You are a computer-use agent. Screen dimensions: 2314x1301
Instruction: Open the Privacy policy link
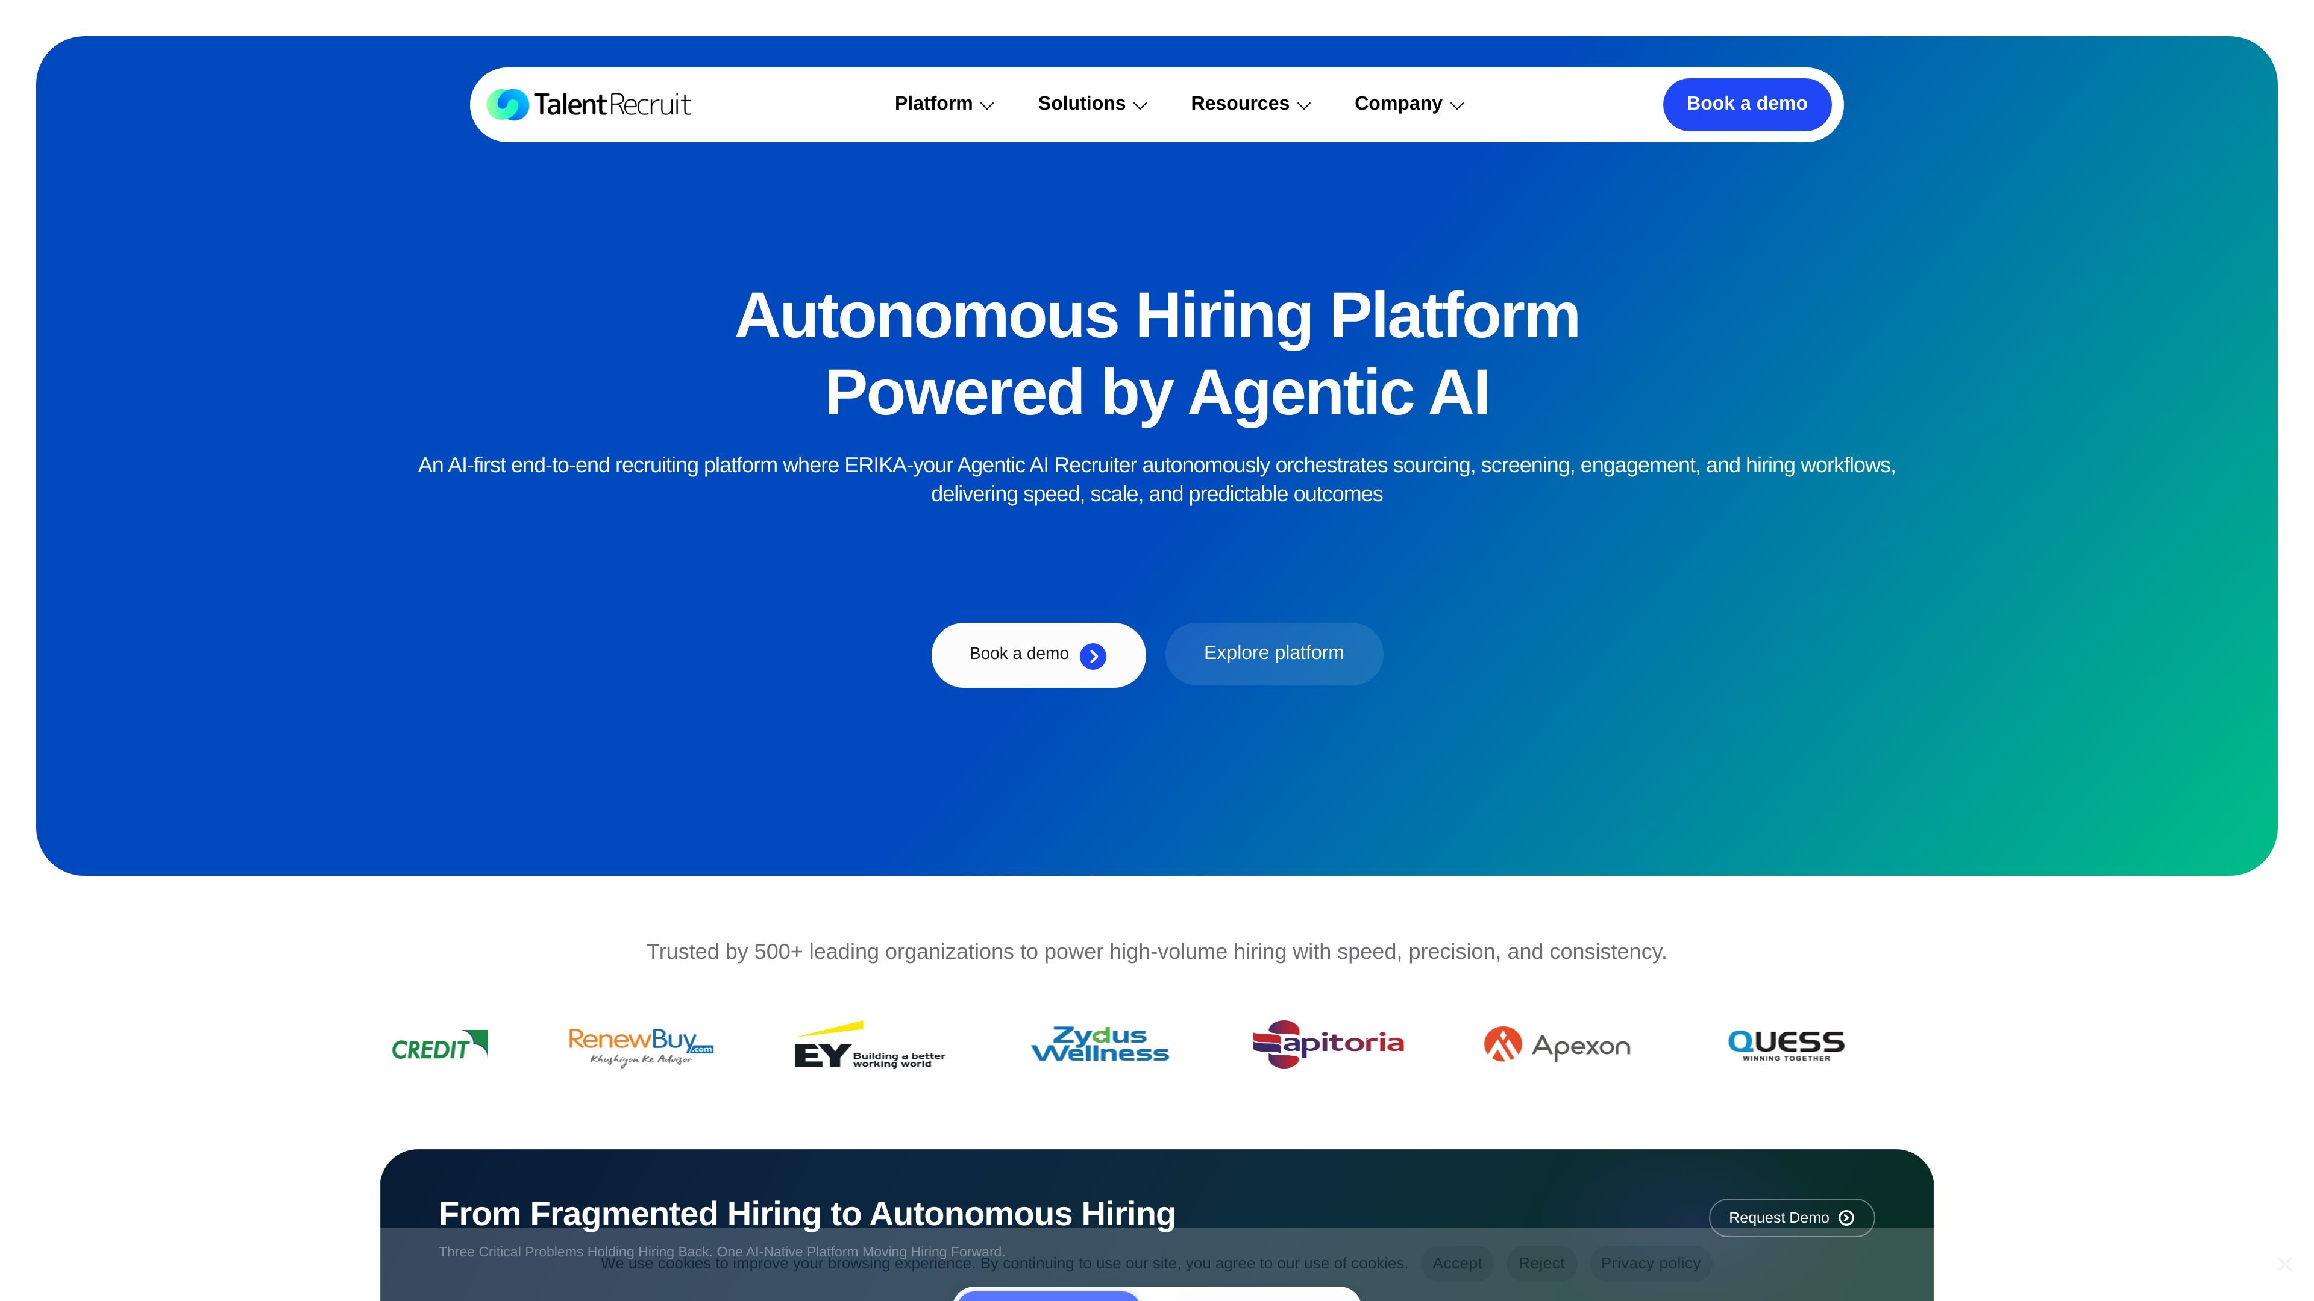[x=1650, y=1263]
